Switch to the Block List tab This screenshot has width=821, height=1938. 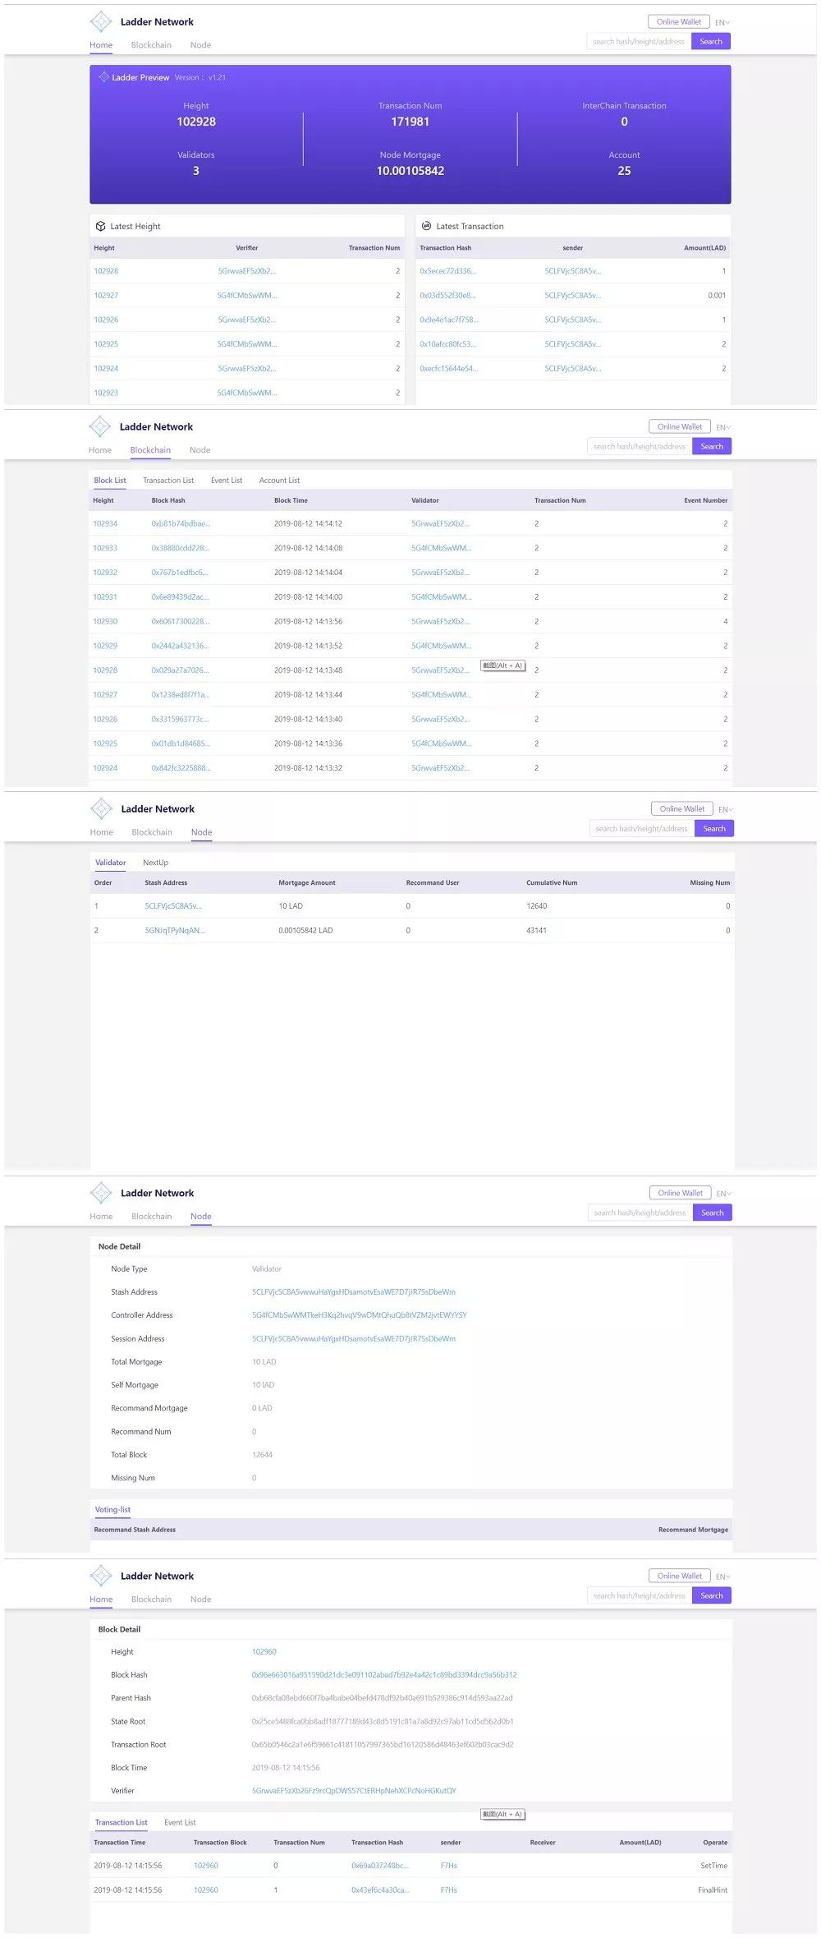[110, 481]
